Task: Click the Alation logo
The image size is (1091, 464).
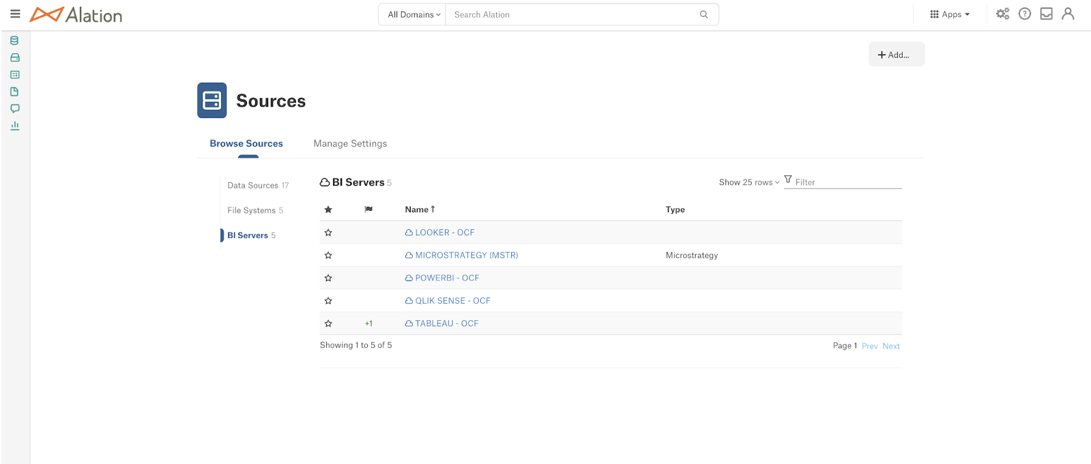Action: click(76, 14)
